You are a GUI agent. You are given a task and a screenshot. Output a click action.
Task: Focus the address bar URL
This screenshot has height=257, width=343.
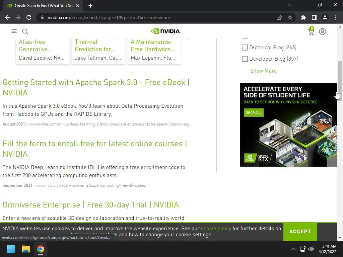[x=109, y=17]
